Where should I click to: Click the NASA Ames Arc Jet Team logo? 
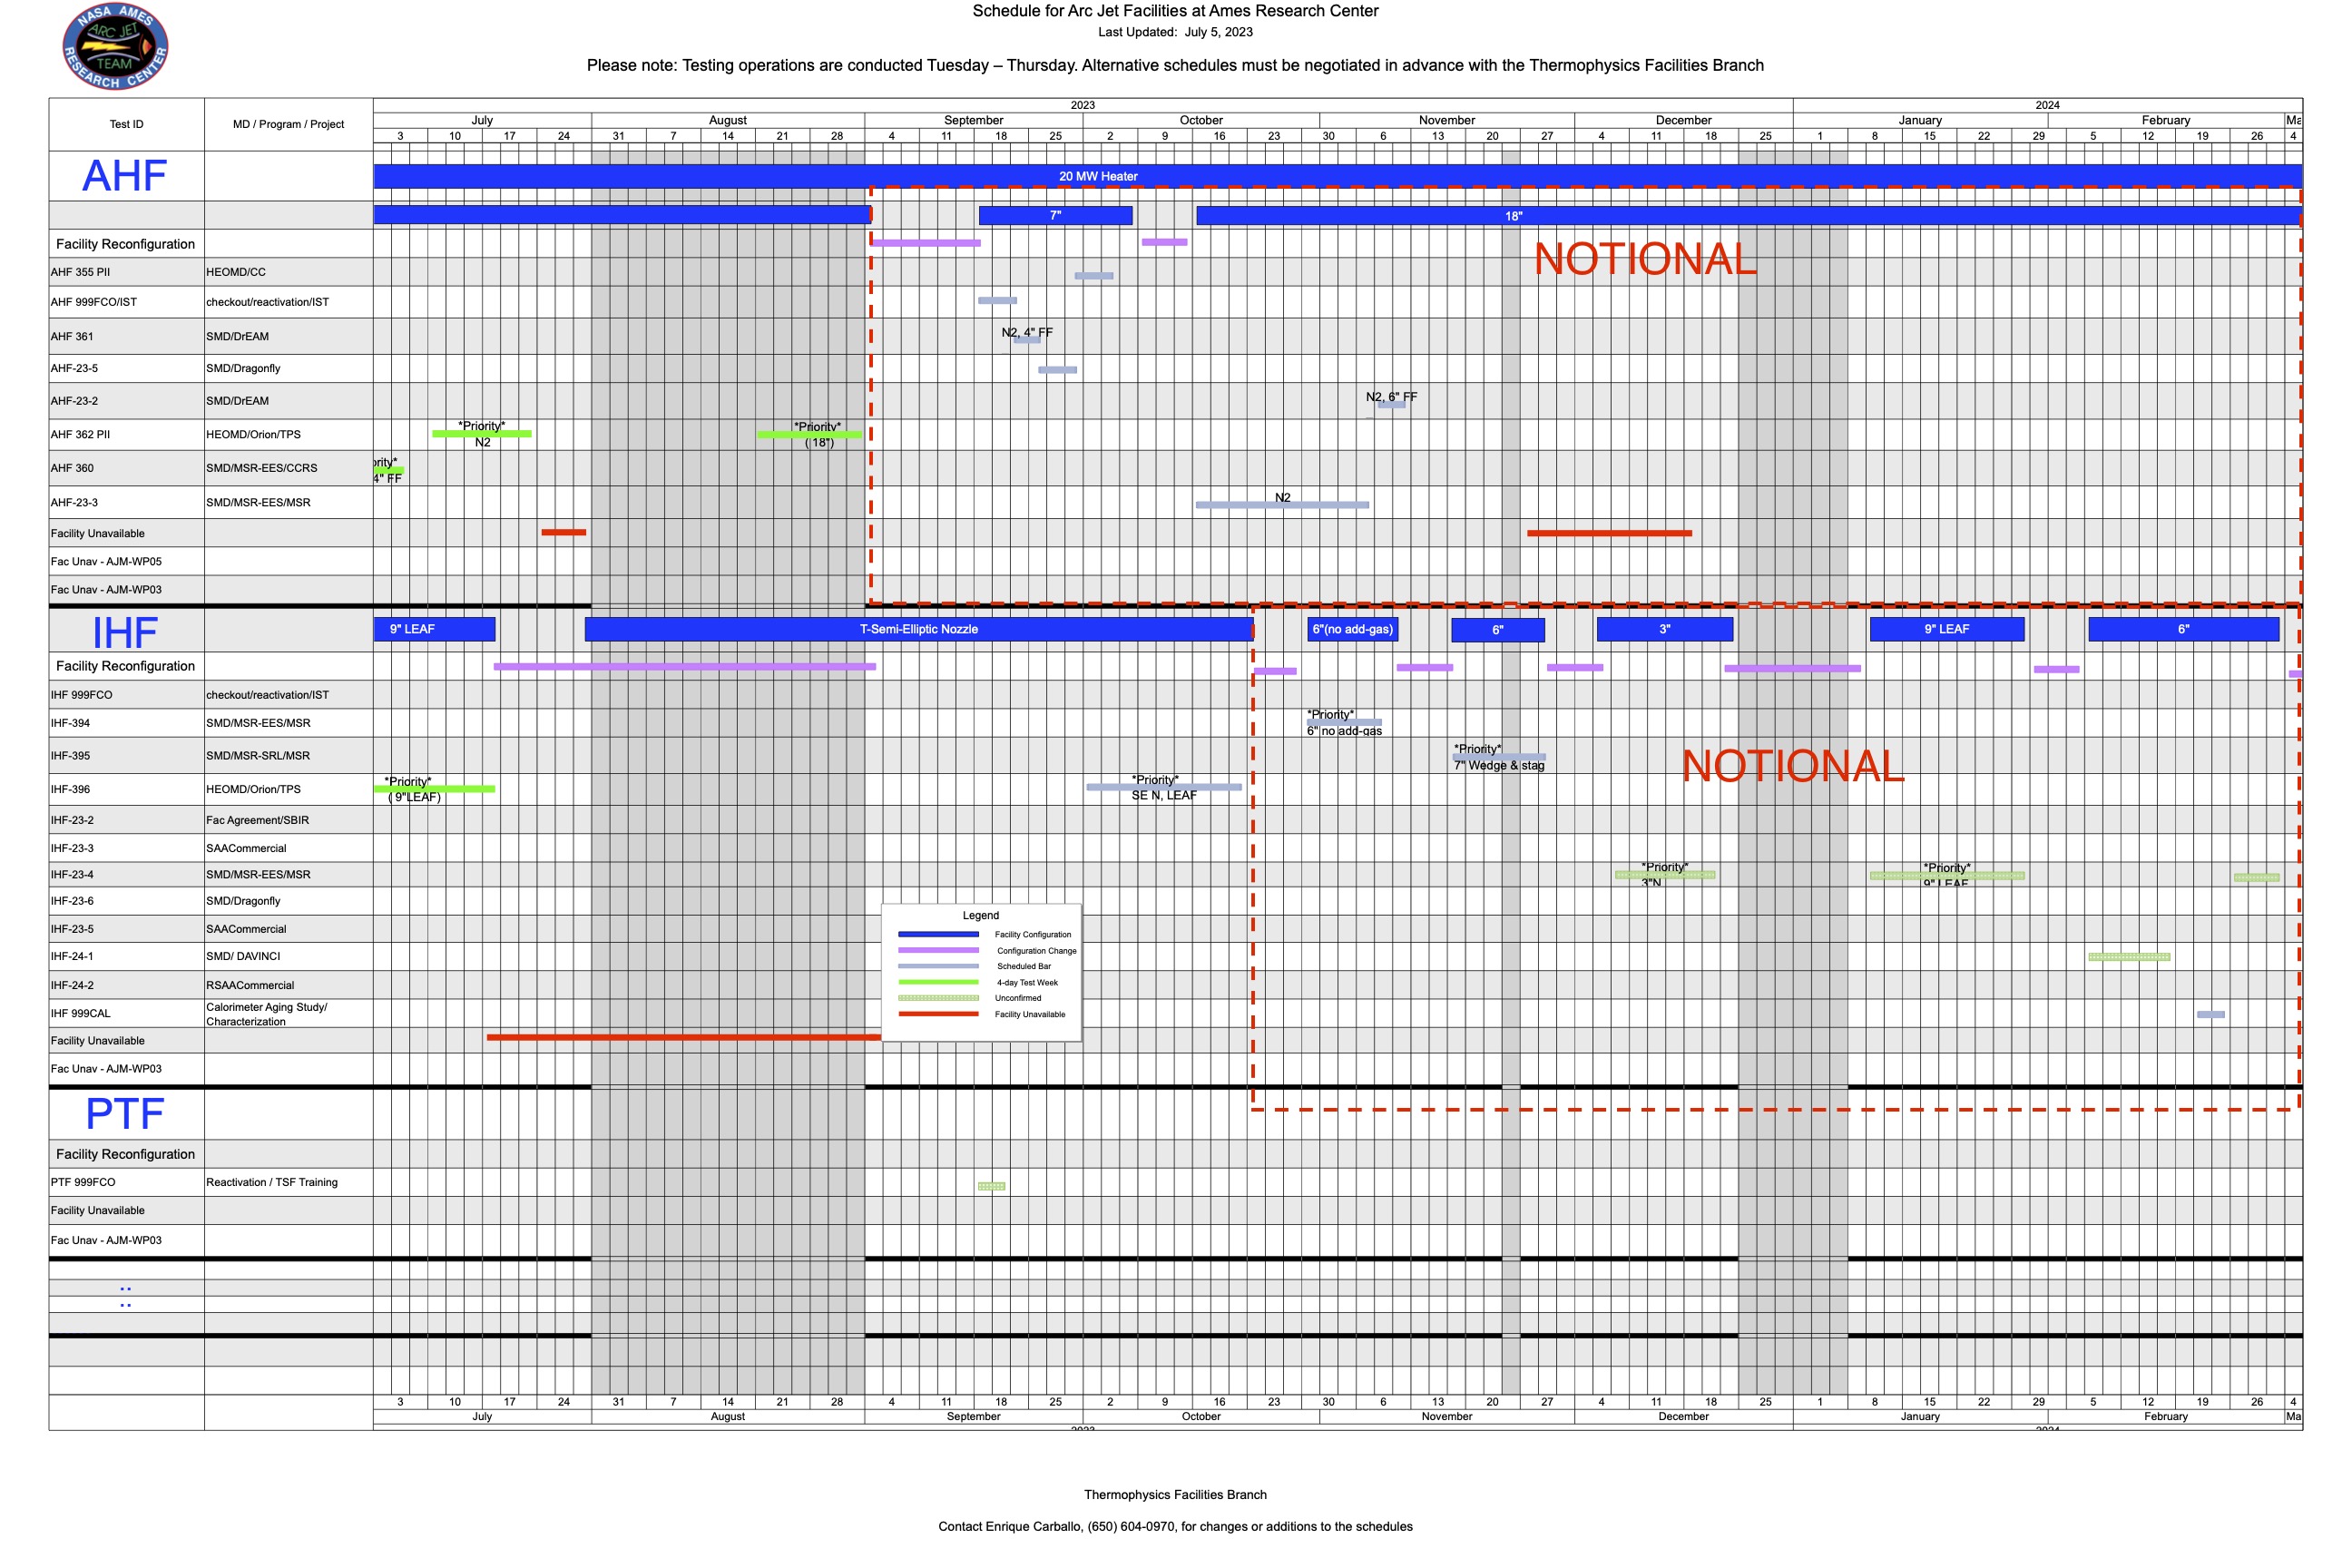pos(115,46)
